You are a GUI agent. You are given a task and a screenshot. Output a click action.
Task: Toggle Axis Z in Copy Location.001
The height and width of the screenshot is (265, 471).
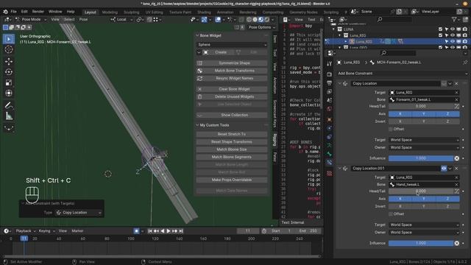(x=447, y=199)
